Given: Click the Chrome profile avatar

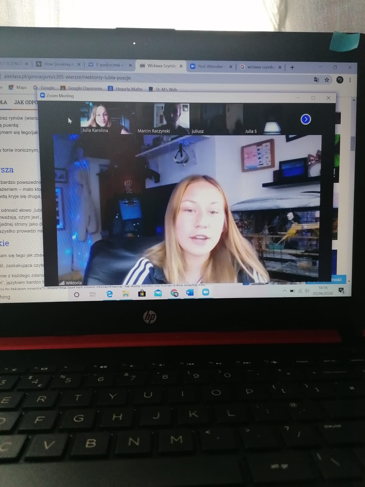Looking at the screenshot, I should tap(340, 80).
